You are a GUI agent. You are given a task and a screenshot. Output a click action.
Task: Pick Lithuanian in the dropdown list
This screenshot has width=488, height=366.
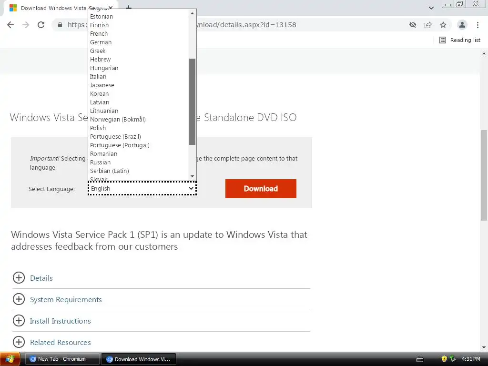tap(139, 111)
